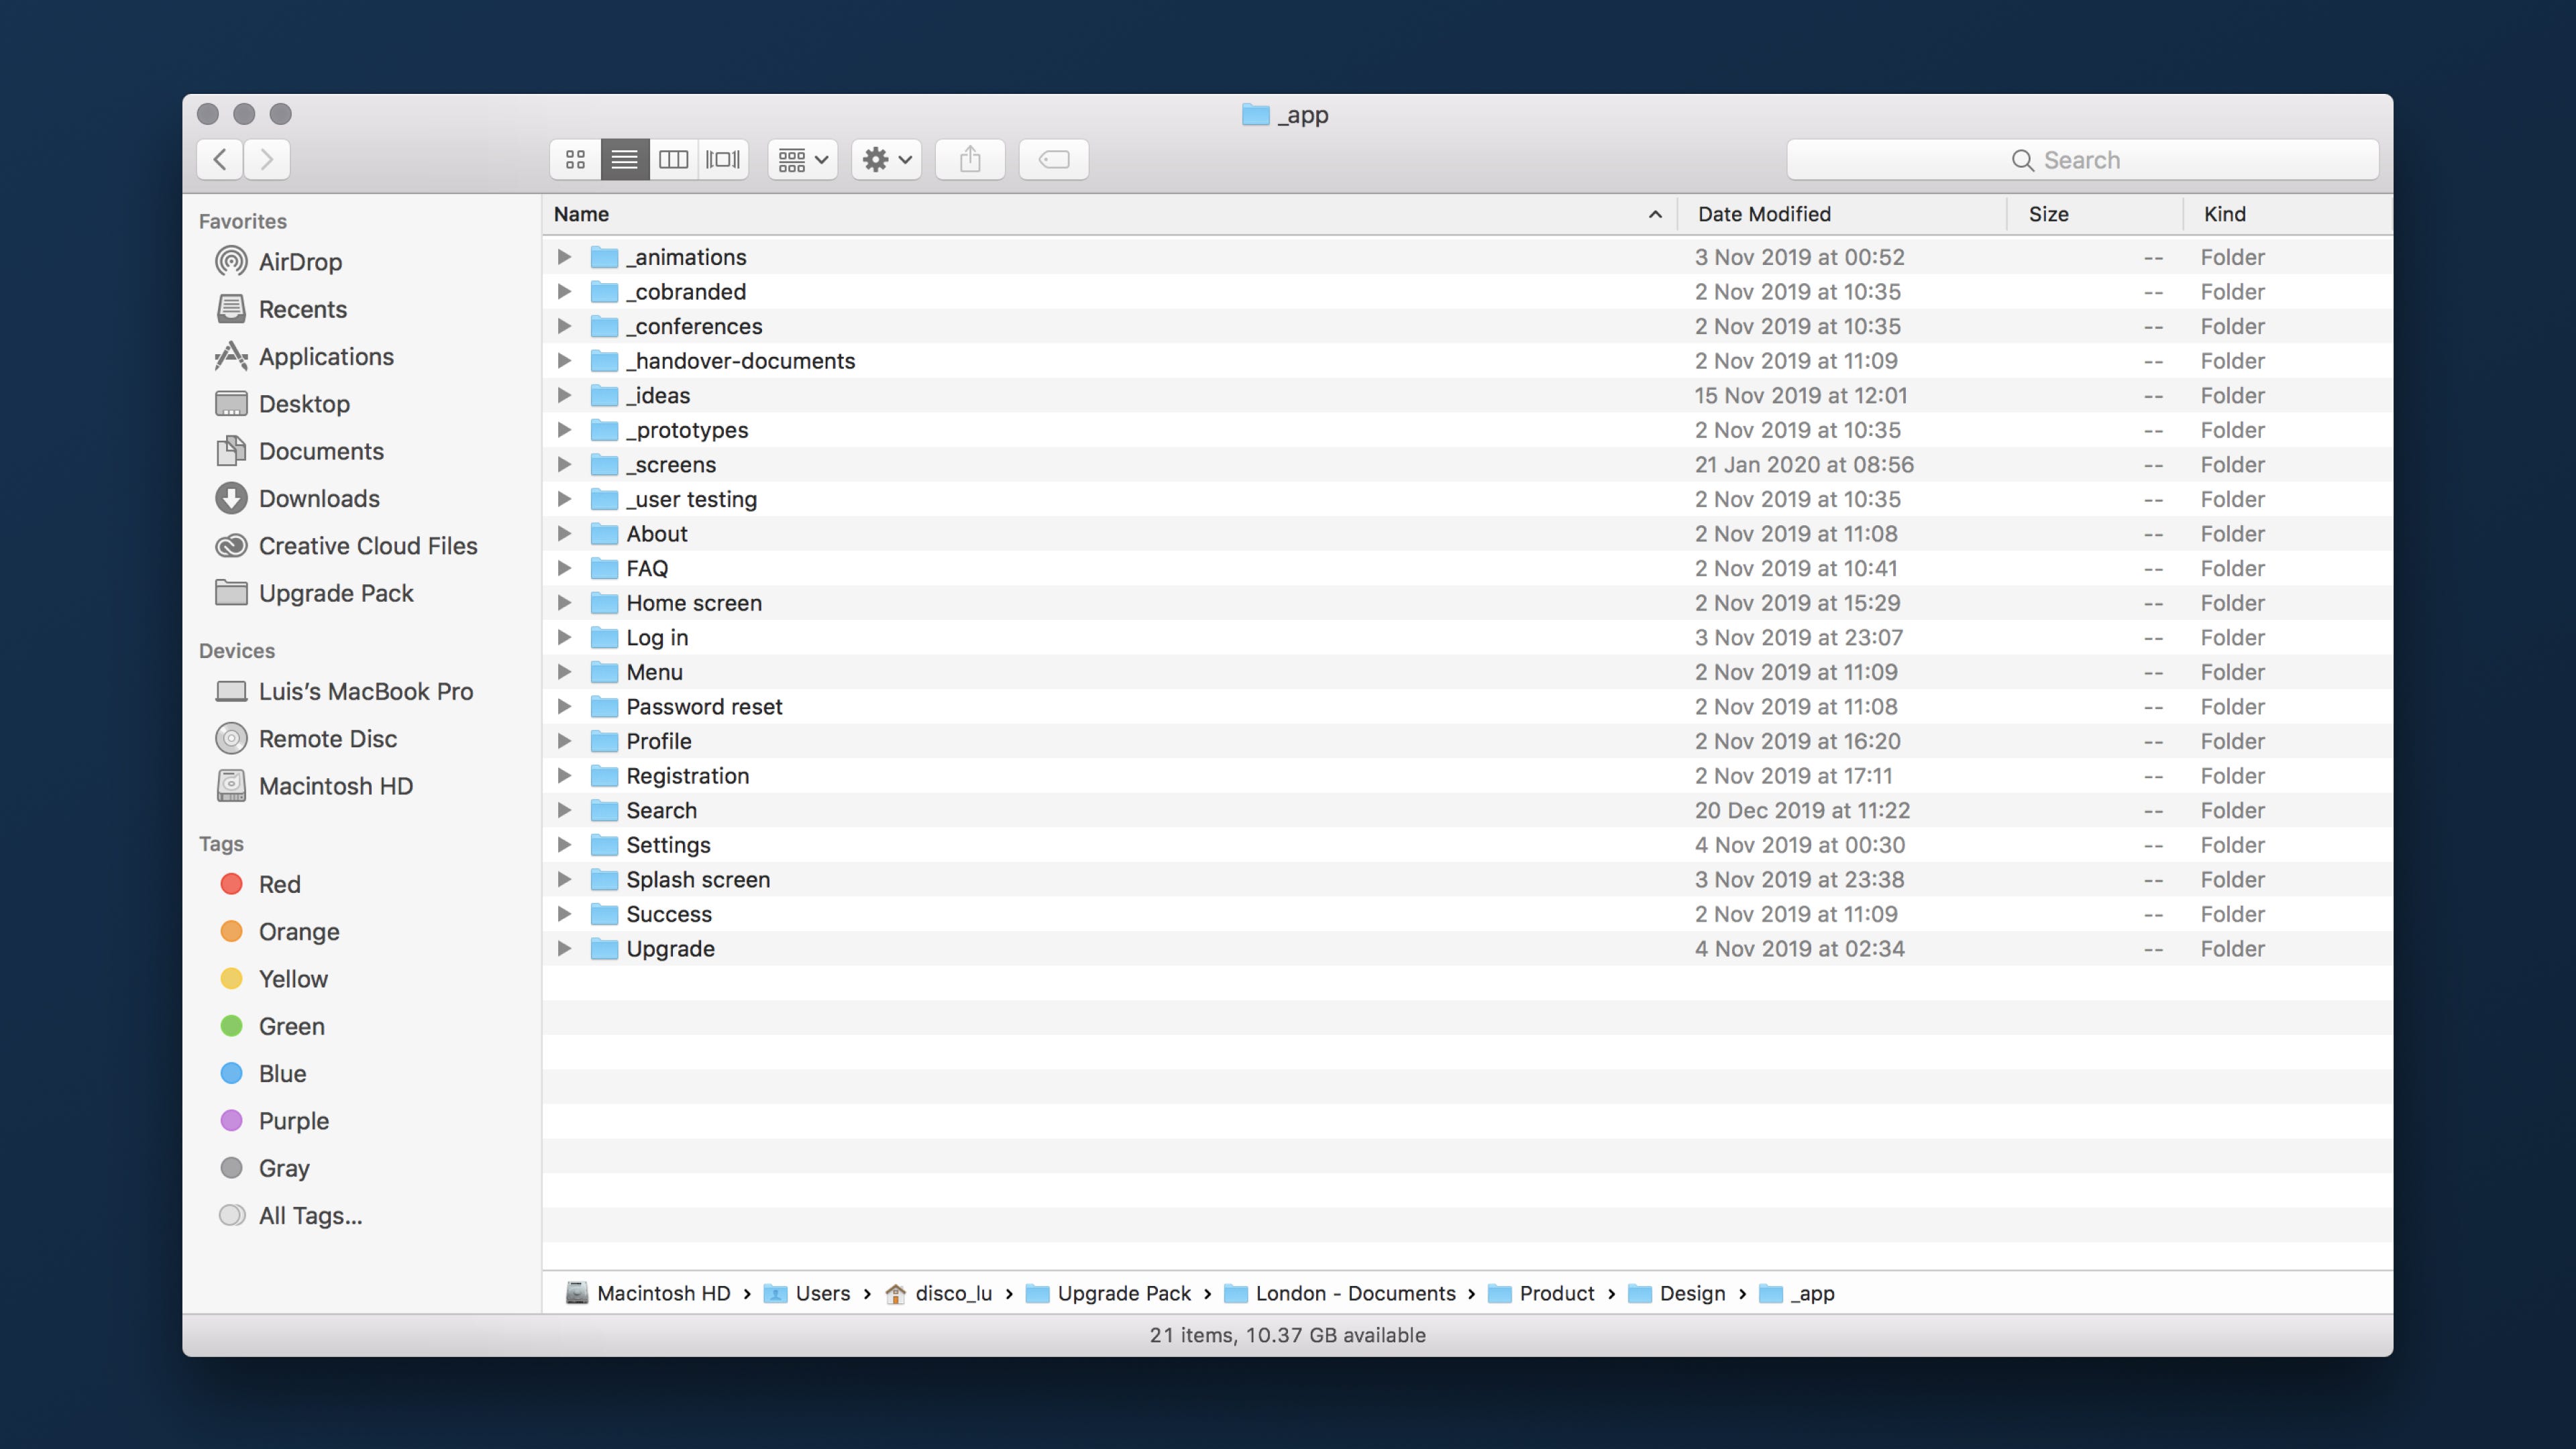Sort by the Kind column header
The image size is (2576, 1449).
2224,214
